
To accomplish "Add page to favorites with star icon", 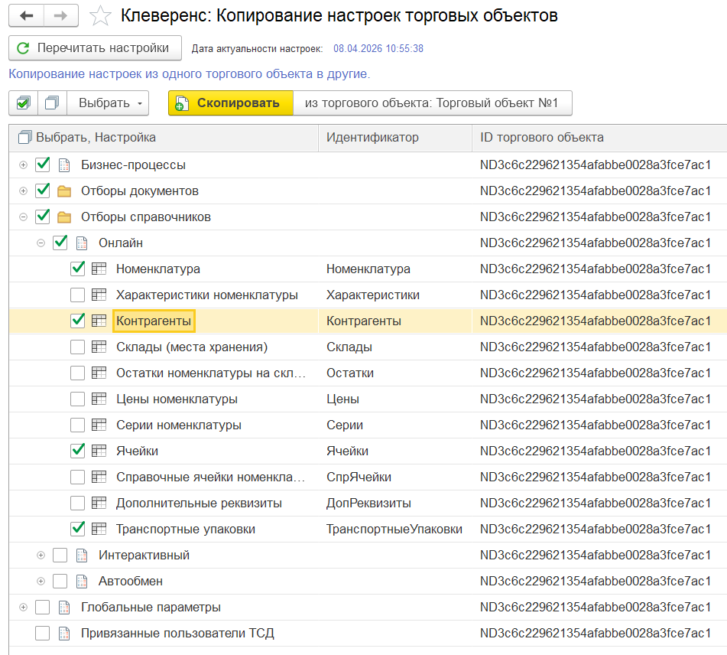I will (100, 16).
